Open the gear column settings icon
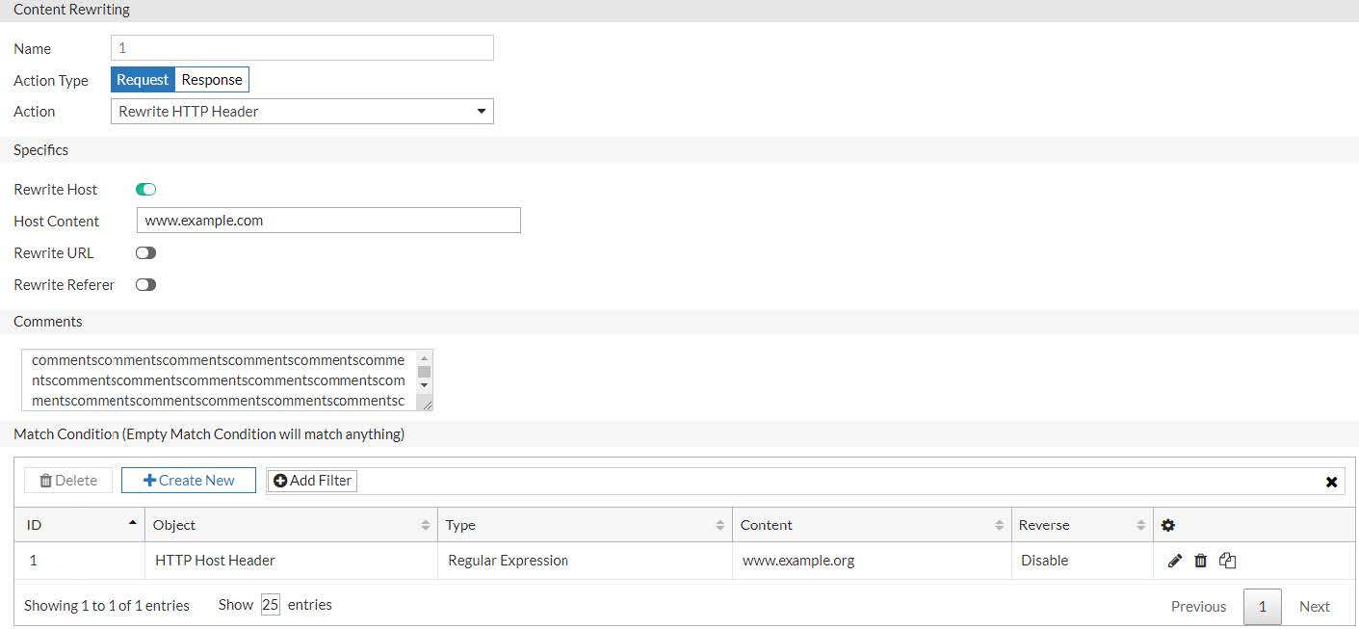The width and height of the screenshot is (1359, 629). coord(1167,524)
